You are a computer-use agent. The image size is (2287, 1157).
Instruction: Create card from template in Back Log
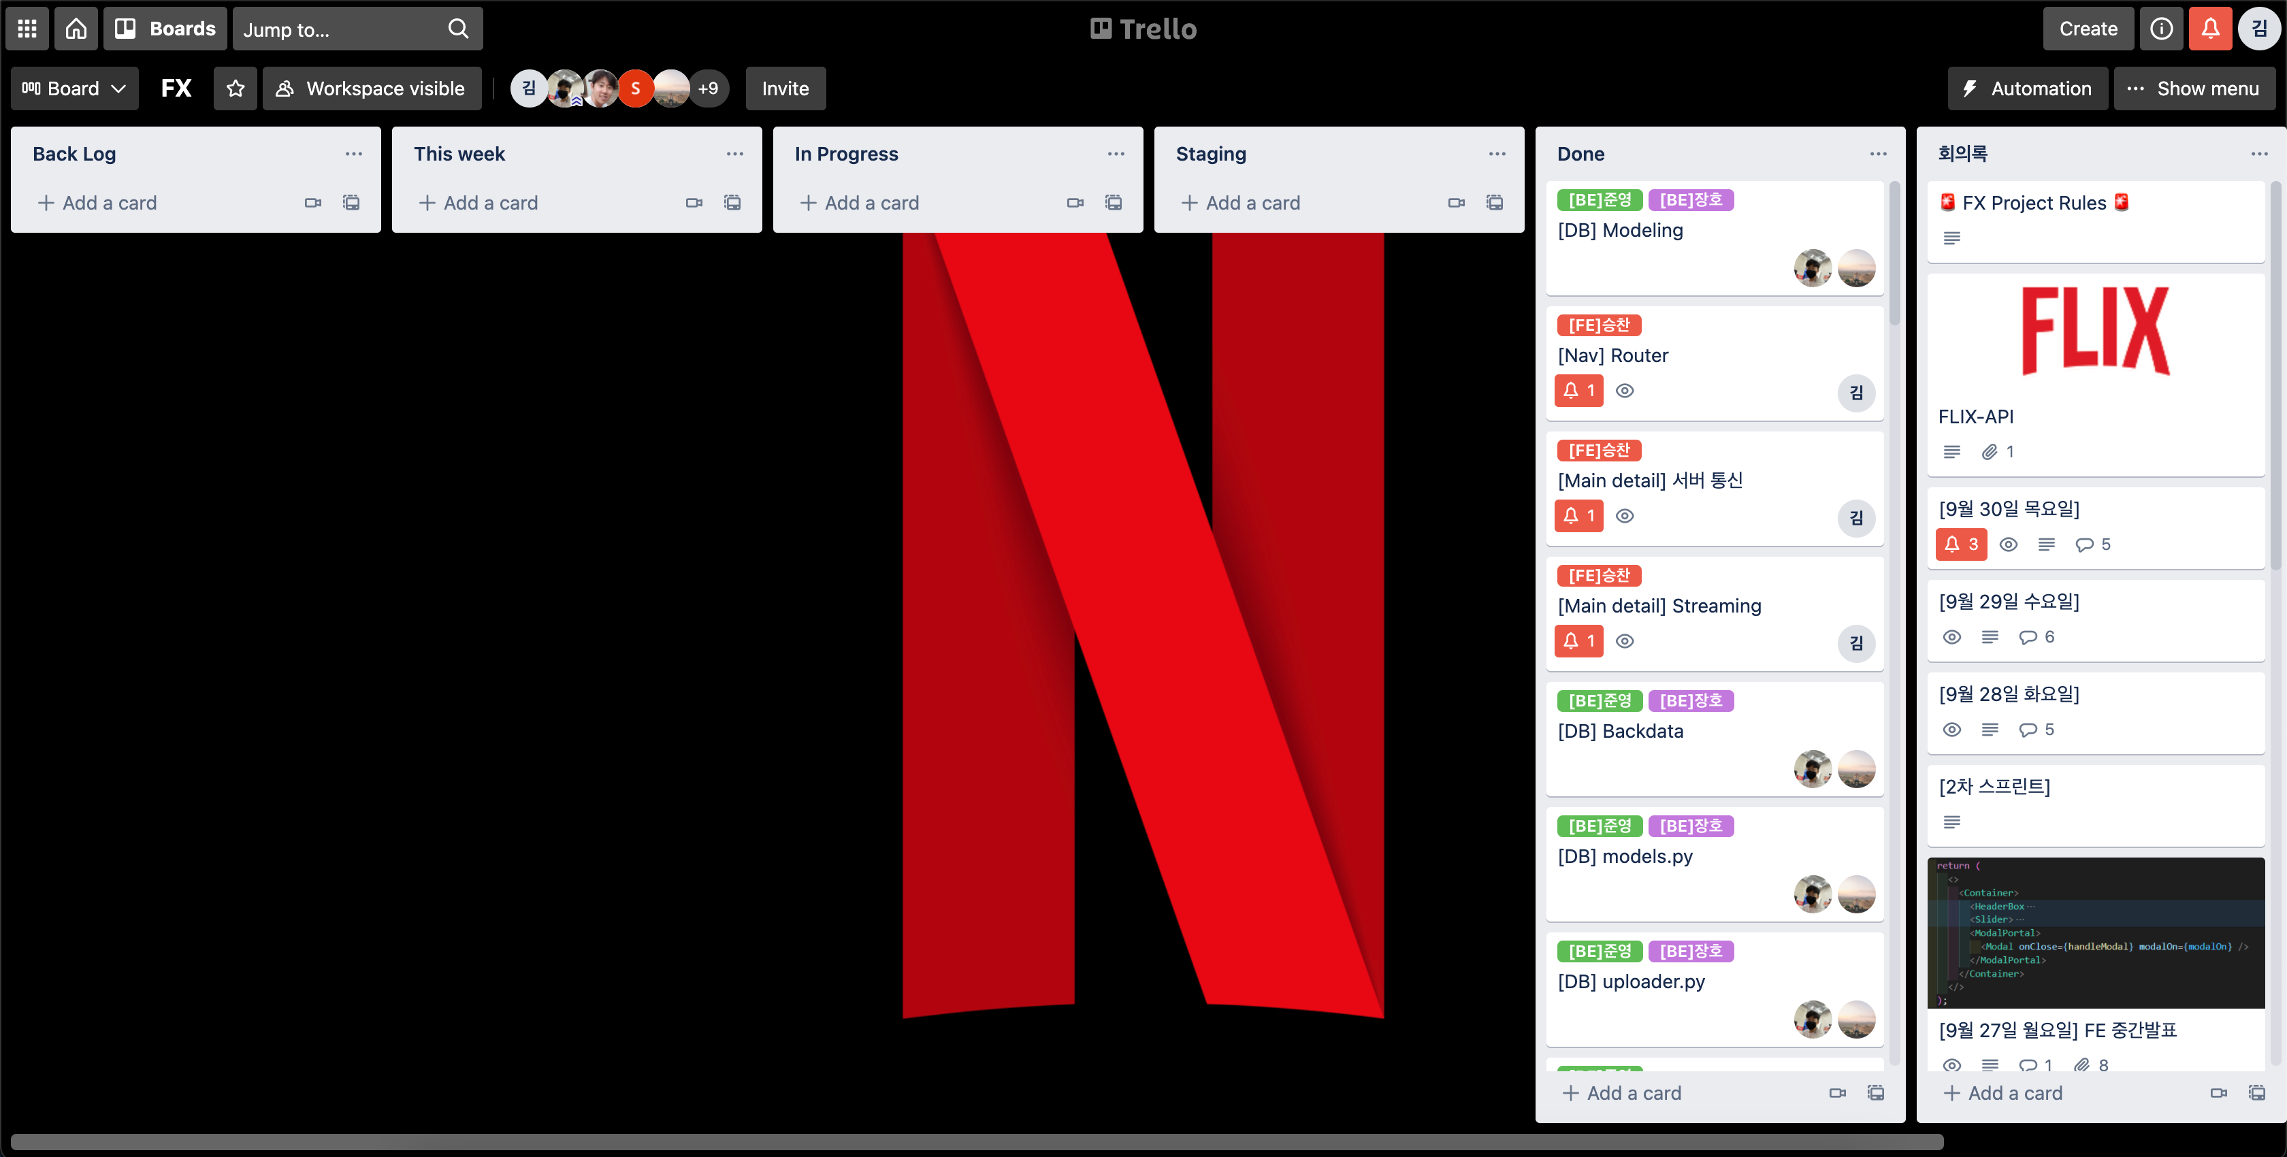coord(352,202)
